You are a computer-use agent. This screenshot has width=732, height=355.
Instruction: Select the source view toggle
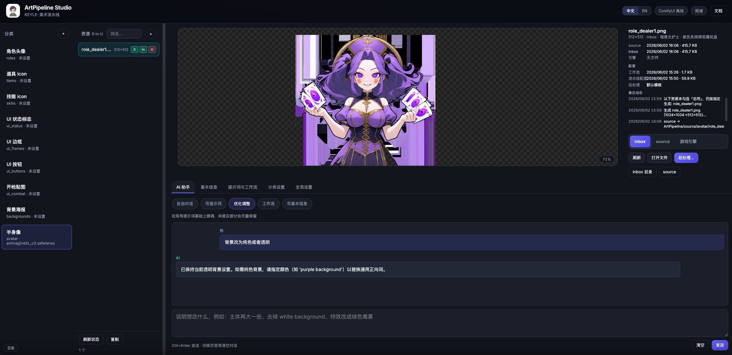click(x=663, y=141)
